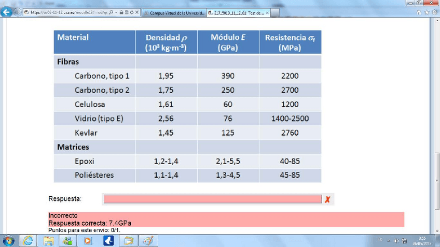Screen dimensions: 440x247
Task: Open Windows Media Player taskbar icon
Action: pos(88,241)
